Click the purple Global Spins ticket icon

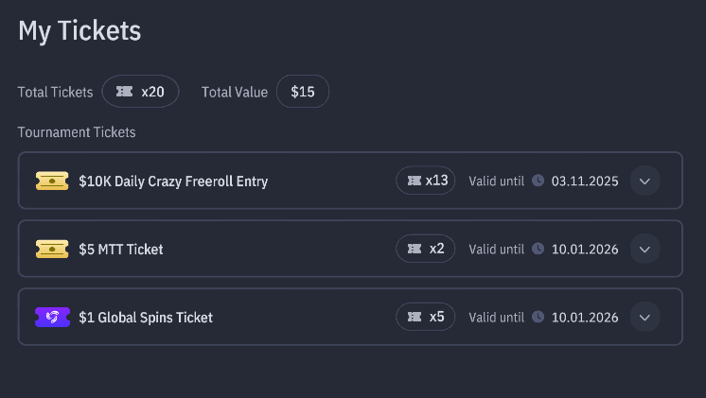[x=51, y=317]
